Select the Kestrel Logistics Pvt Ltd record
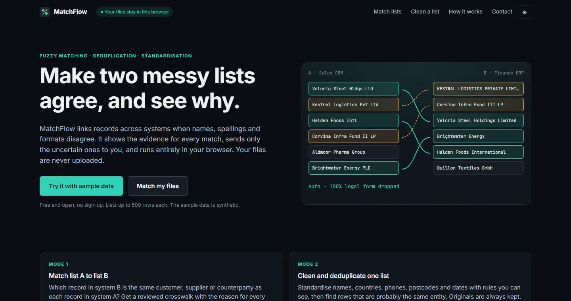 pyautogui.click(x=354, y=105)
